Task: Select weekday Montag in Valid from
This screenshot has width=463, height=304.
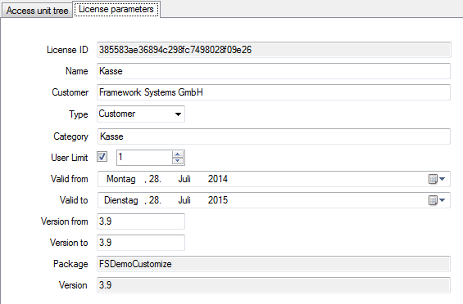Action: 121,179
